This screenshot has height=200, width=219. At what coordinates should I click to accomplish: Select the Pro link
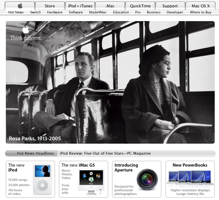[x=138, y=12]
